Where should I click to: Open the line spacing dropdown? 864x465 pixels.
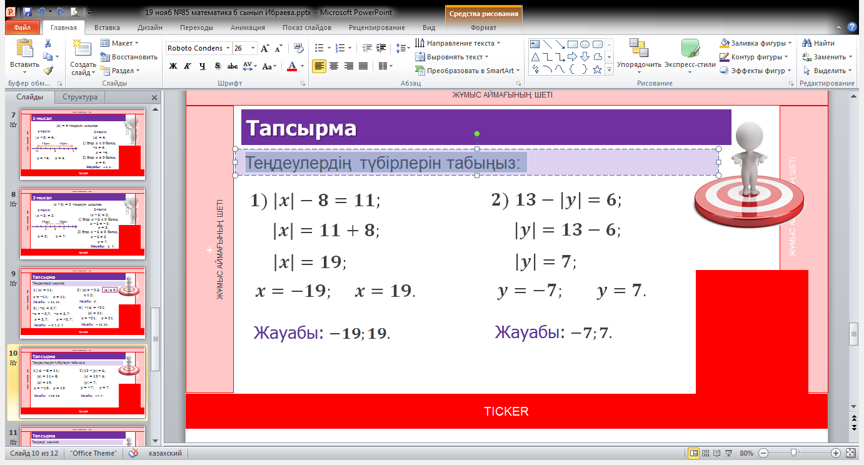(x=403, y=48)
